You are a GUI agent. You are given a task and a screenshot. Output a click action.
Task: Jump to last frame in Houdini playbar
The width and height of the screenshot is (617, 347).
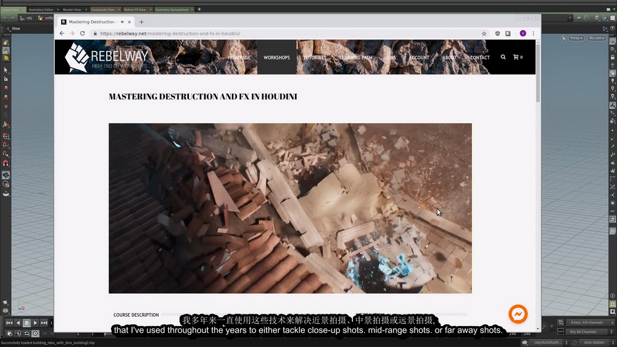click(x=44, y=322)
